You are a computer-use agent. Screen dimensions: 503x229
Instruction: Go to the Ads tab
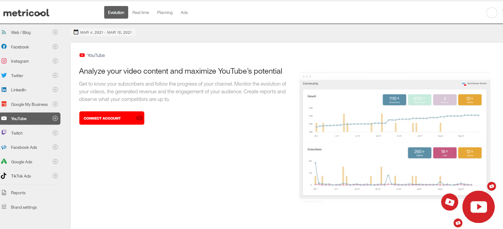184,13
